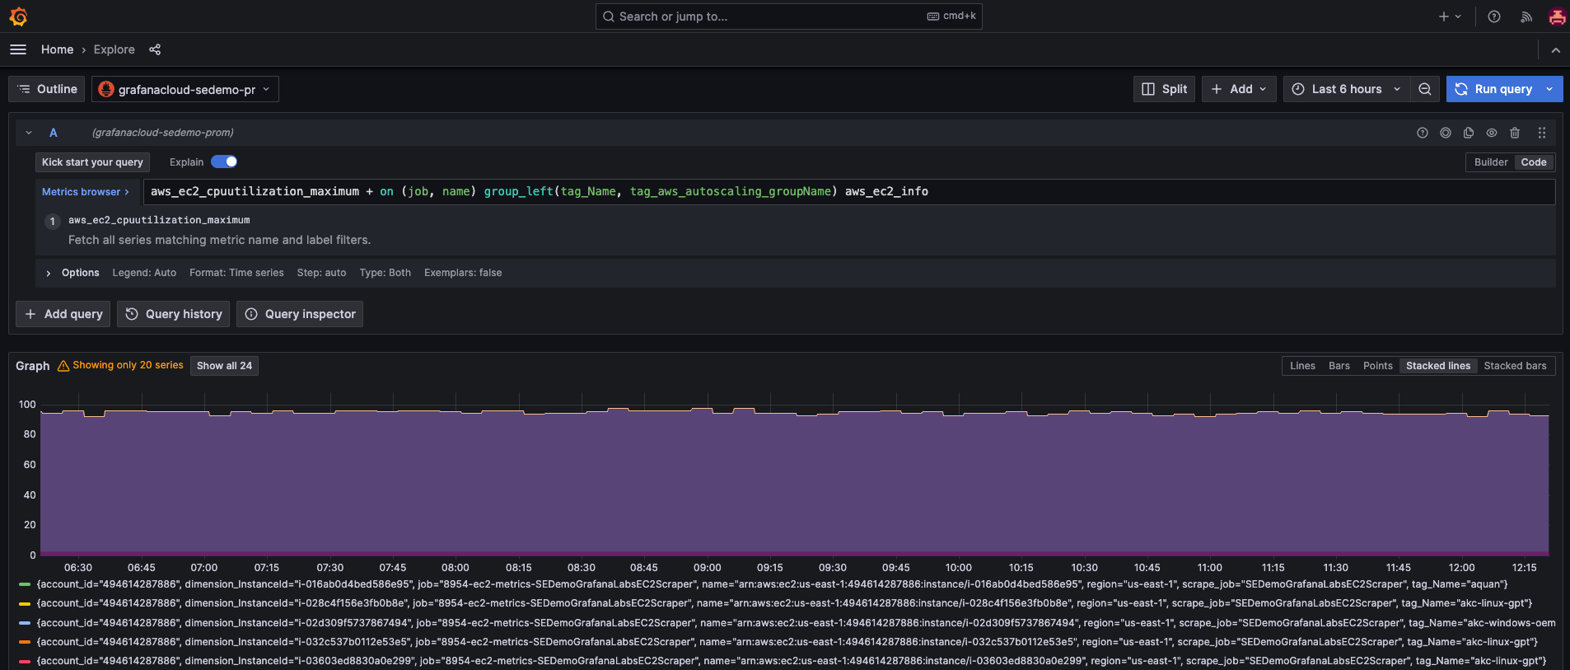Open the help question mark icon

point(1493,16)
